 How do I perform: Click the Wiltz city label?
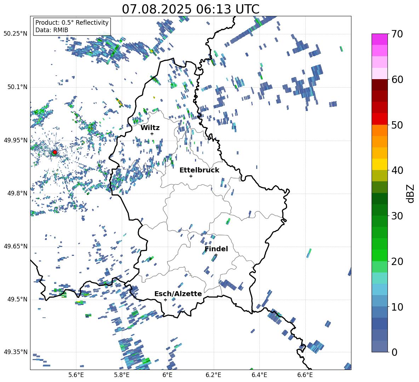tap(150, 128)
